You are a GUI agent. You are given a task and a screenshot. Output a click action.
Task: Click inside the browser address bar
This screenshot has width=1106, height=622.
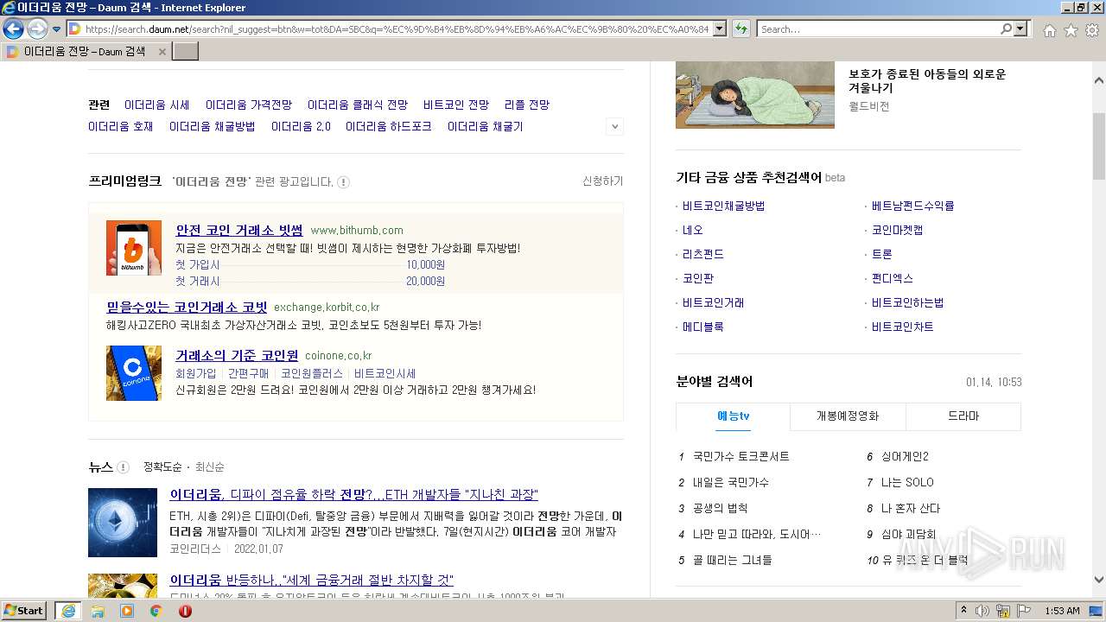click(x=397, y=29)
